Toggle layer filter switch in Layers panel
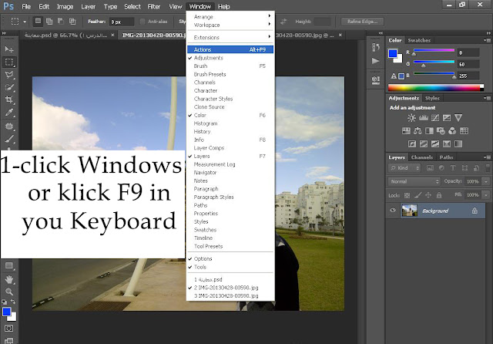The width and height of the screenshot is (493, 344). click(x=488, y=168)
